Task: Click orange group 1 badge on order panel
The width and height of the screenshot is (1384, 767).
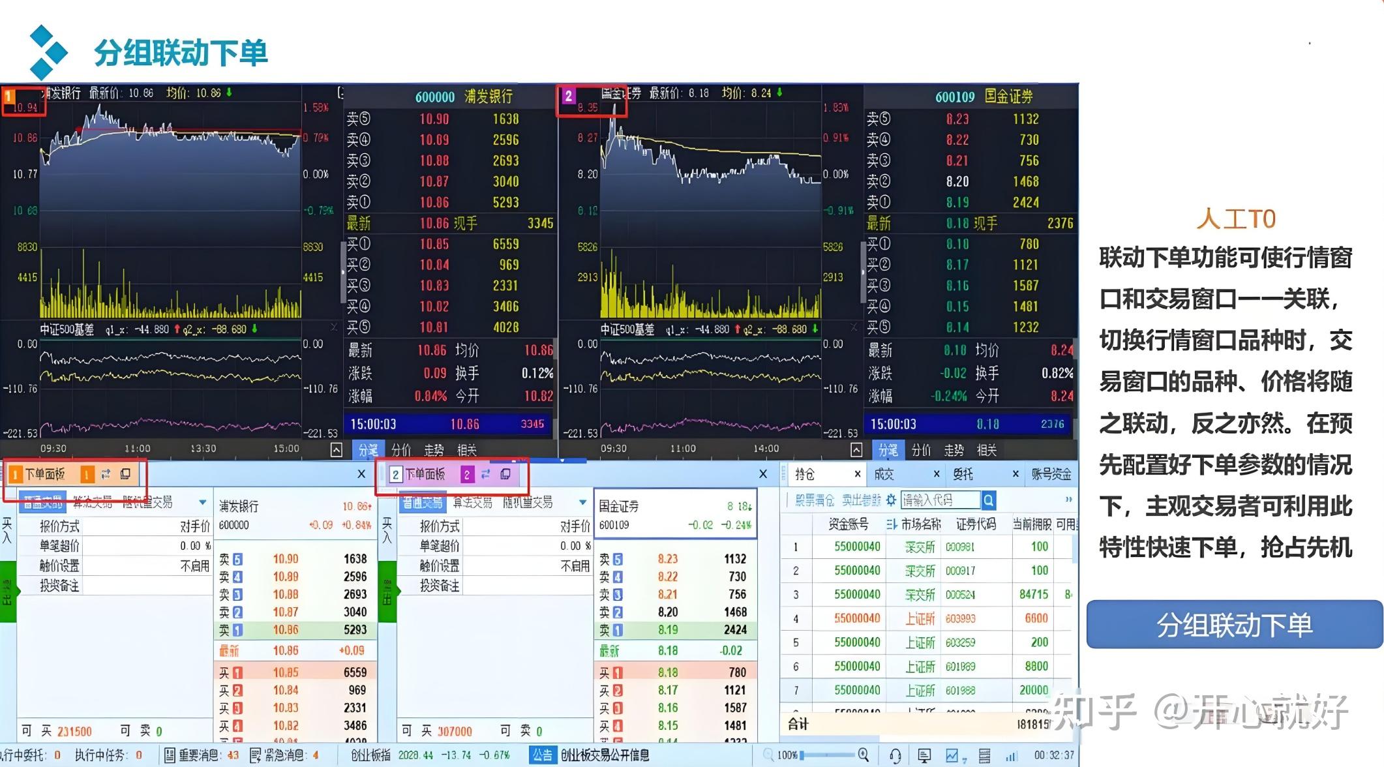Action: [86, 474]
